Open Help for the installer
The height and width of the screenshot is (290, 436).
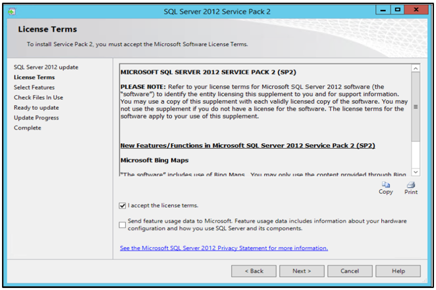coord(398,271)
